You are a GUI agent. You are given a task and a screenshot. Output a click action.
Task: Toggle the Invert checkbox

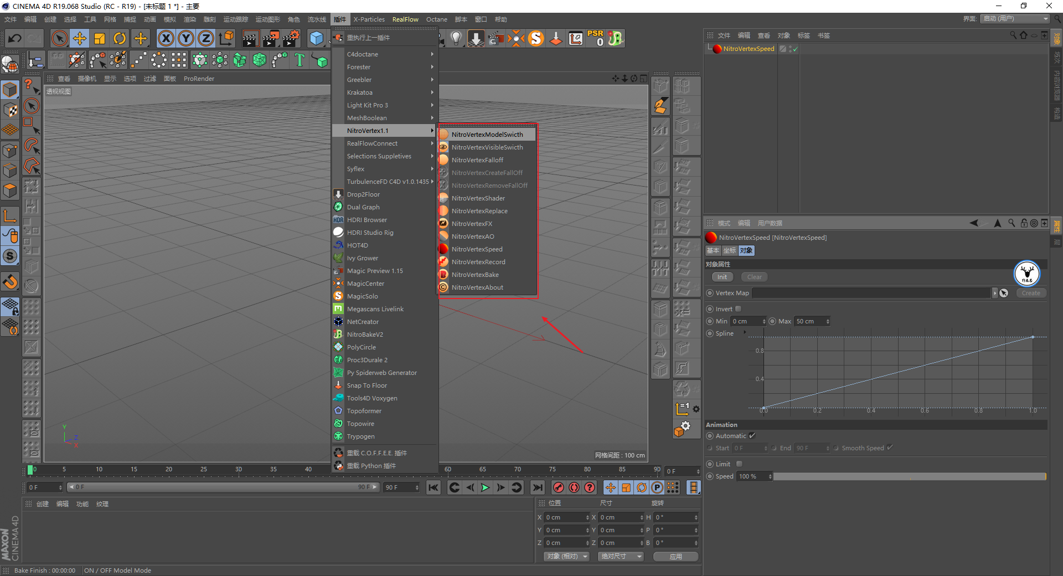[x=738, y=309]
